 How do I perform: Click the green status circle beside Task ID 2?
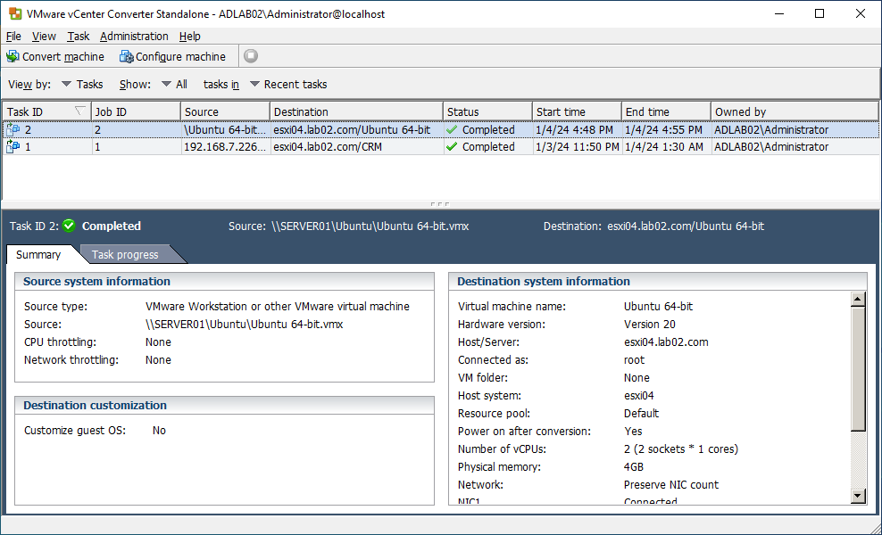[x=70, y=226]
